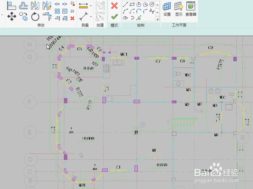The width and height of the screenshot is (253, 189).
Task: Click the 绘制 panel title
Action: (141, 25)
